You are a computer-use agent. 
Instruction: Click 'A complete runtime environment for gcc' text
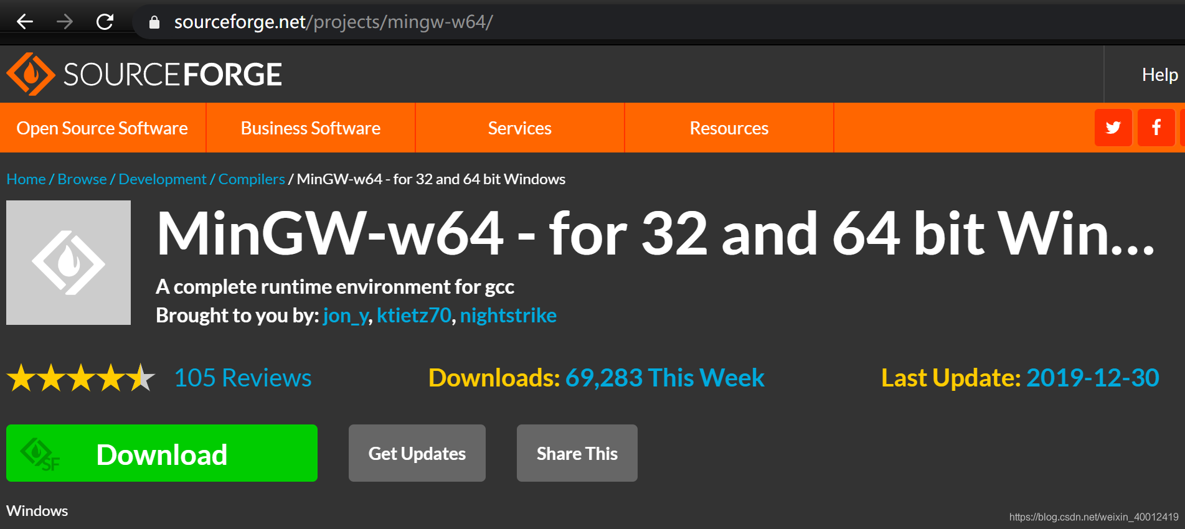(x=335, y=287)
